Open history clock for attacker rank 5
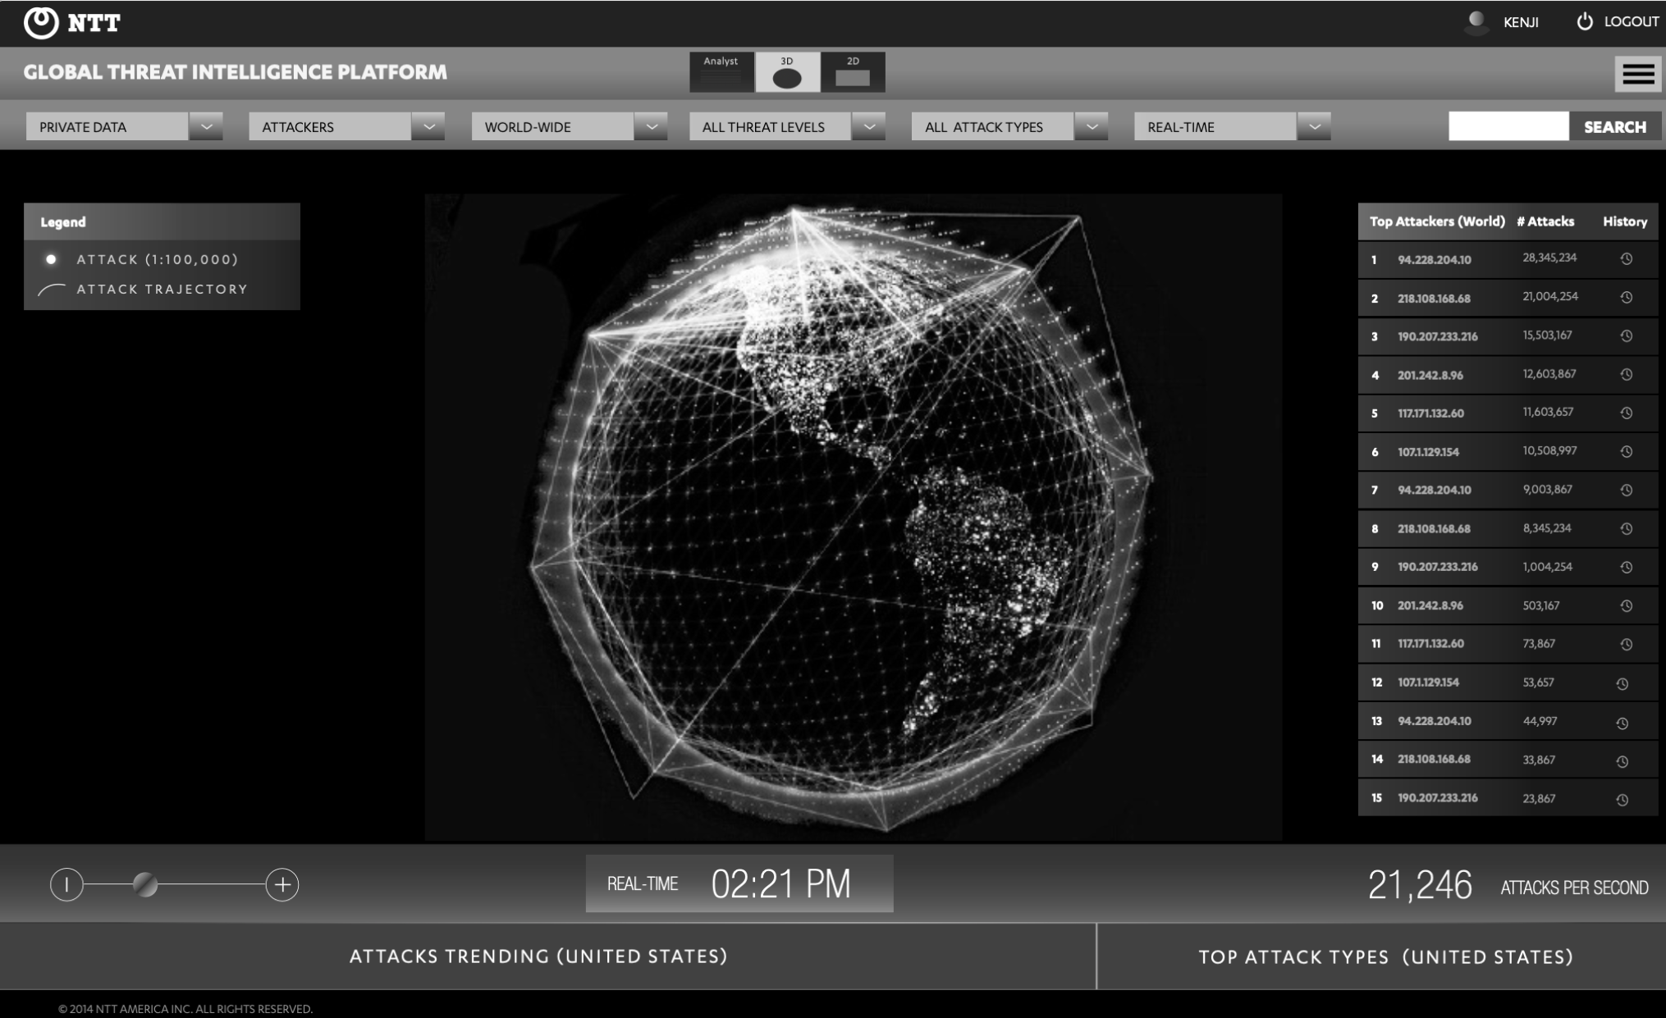This screenshot has width=1666, height=1018. 1626,413
